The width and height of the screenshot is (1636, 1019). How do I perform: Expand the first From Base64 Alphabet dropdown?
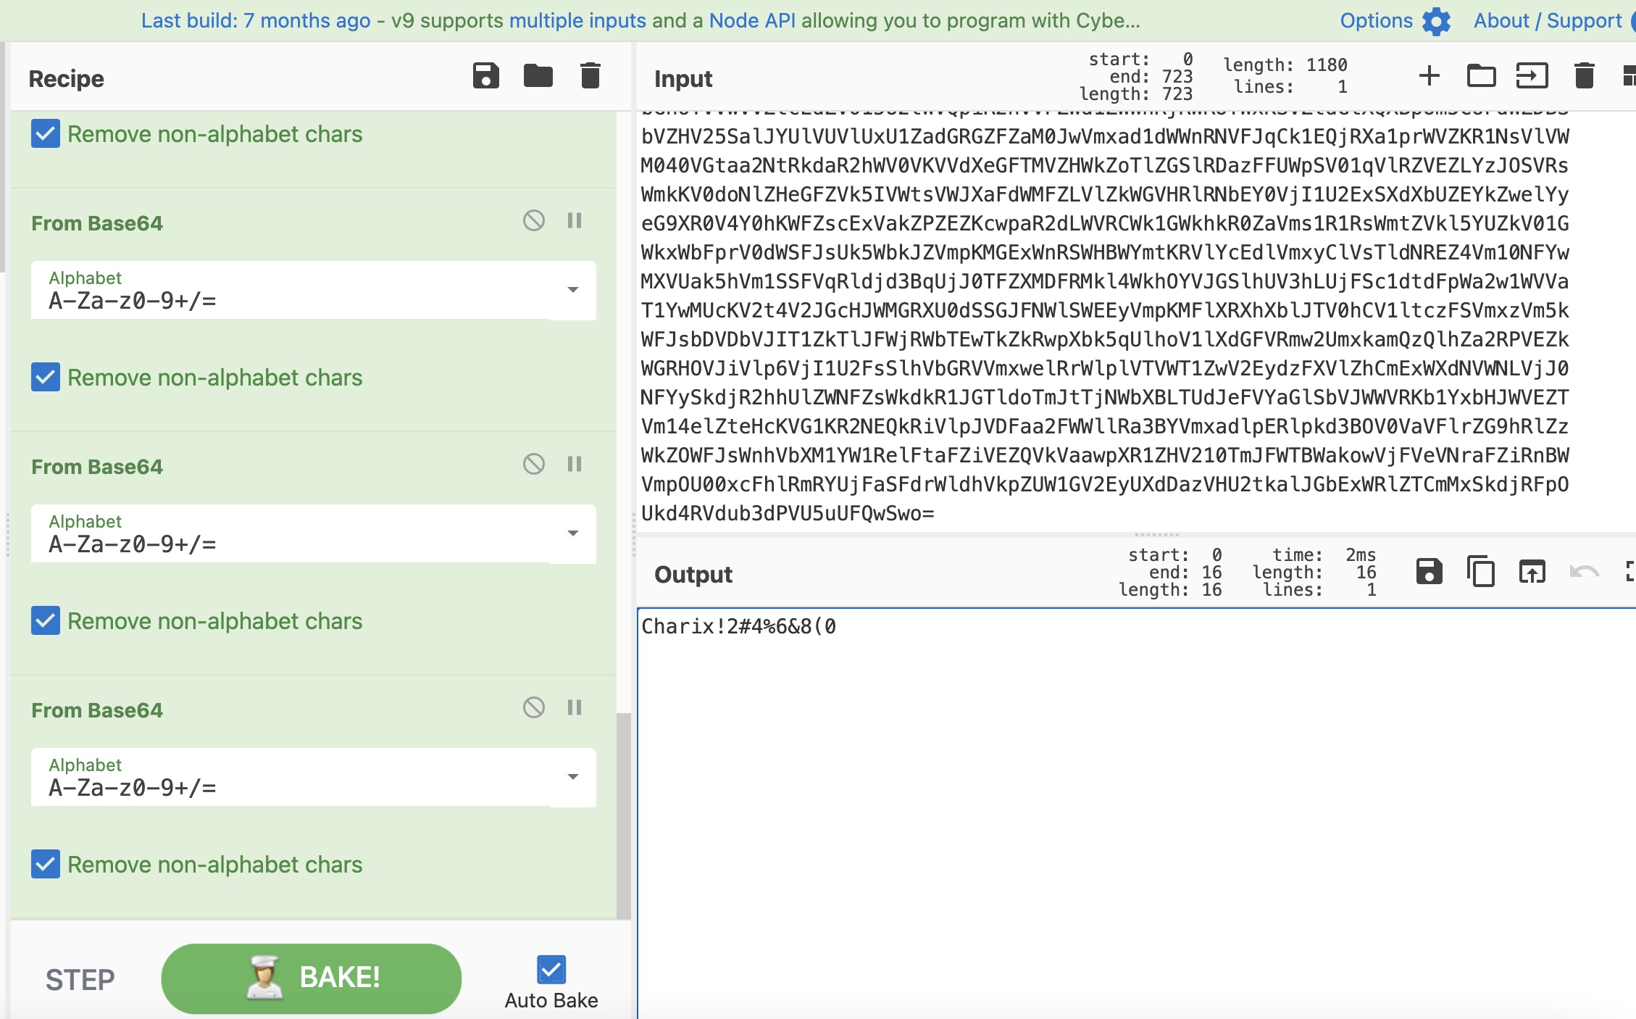(572, 290)
